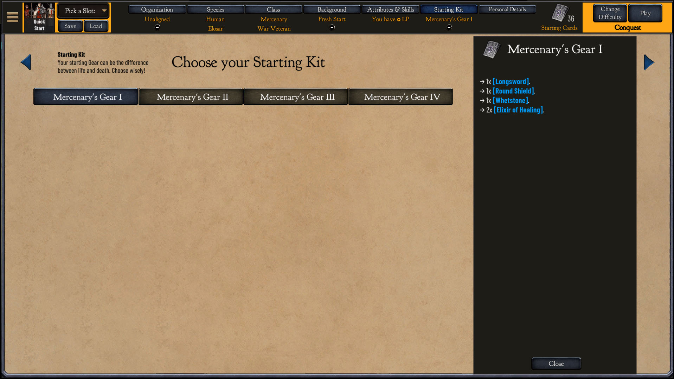
Task: Switch to the Attributes & Skills tab
Action: click(390, 9)
